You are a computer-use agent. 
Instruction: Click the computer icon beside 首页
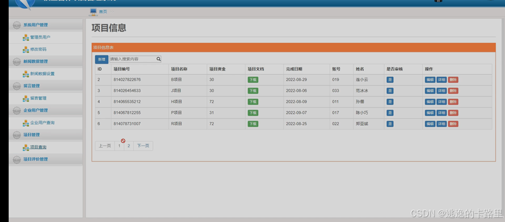tap(93, 12)
